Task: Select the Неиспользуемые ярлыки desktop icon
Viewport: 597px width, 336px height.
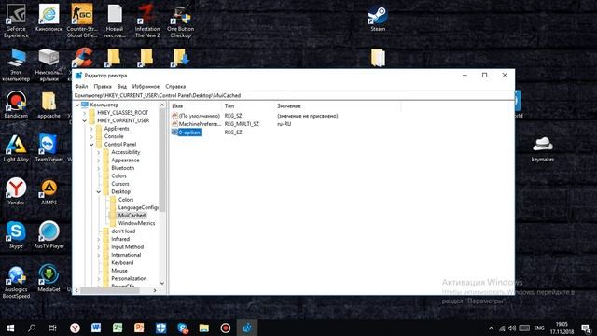Action: coord(49,64)
